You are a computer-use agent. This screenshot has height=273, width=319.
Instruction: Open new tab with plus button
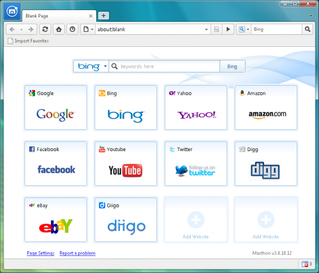pos(104,15)
